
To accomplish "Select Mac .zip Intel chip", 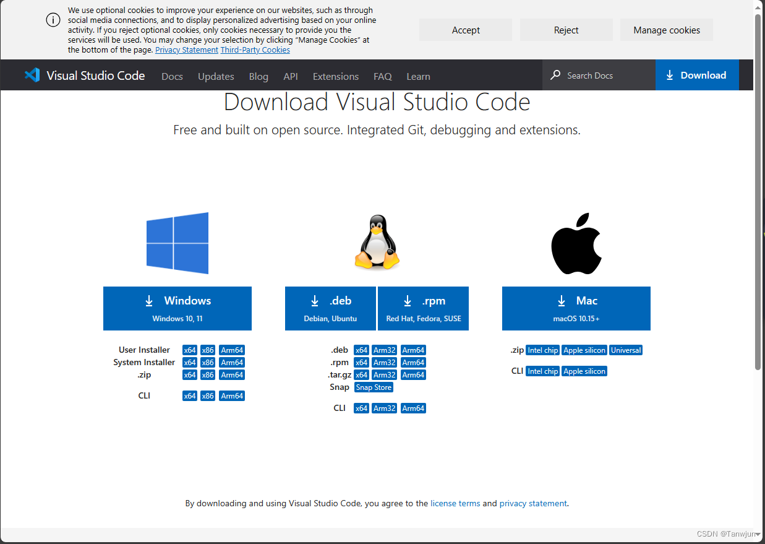I will click(x=542, y=350).
